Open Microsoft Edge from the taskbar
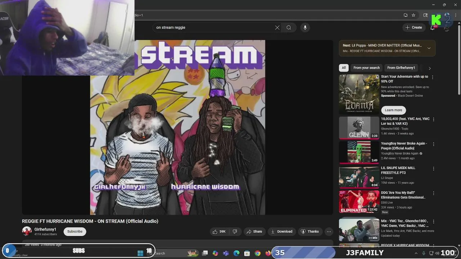Screen dimensions: 461x259 (x=236, y=253)
